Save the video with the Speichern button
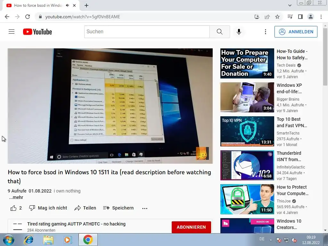 (x=119, y=208)
